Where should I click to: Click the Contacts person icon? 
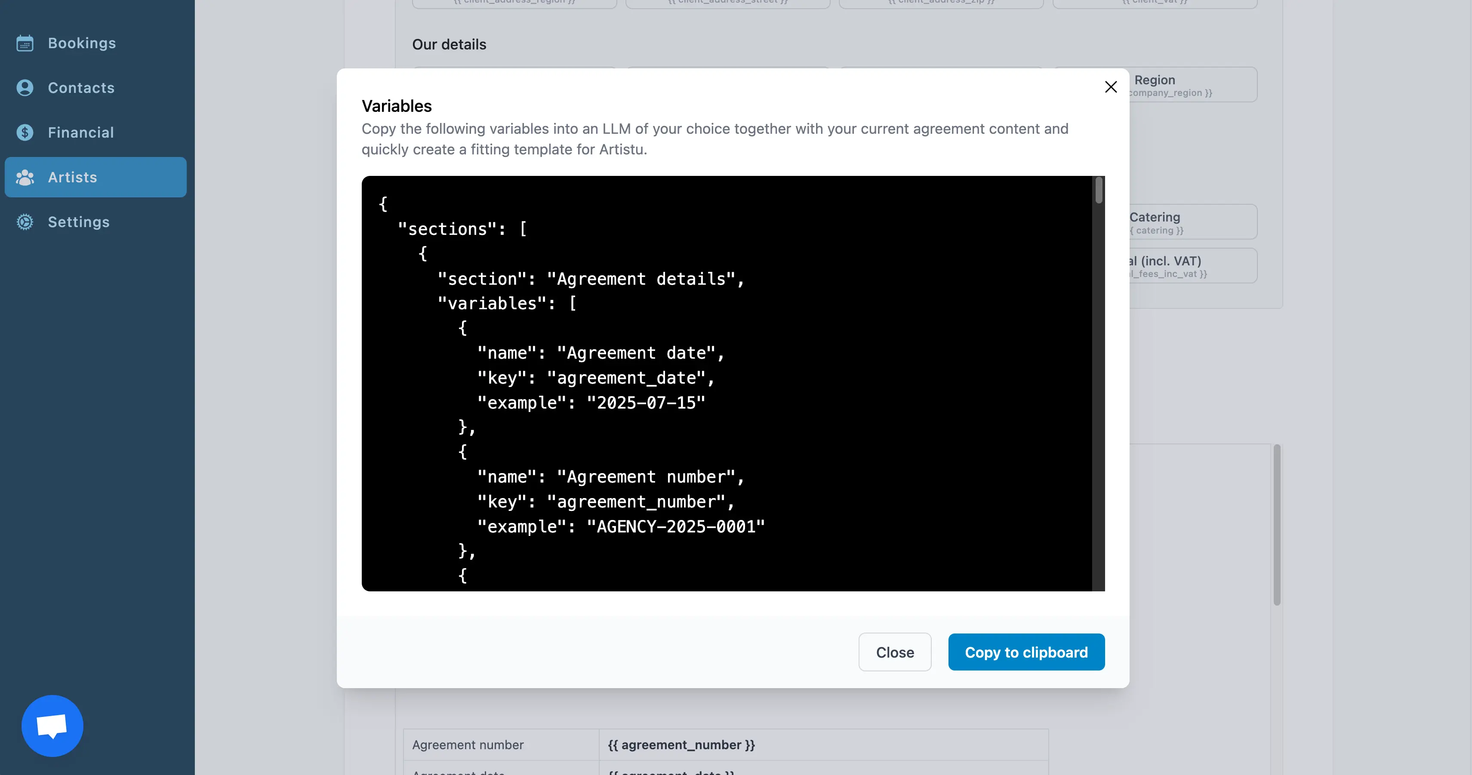tap(25, 88)
